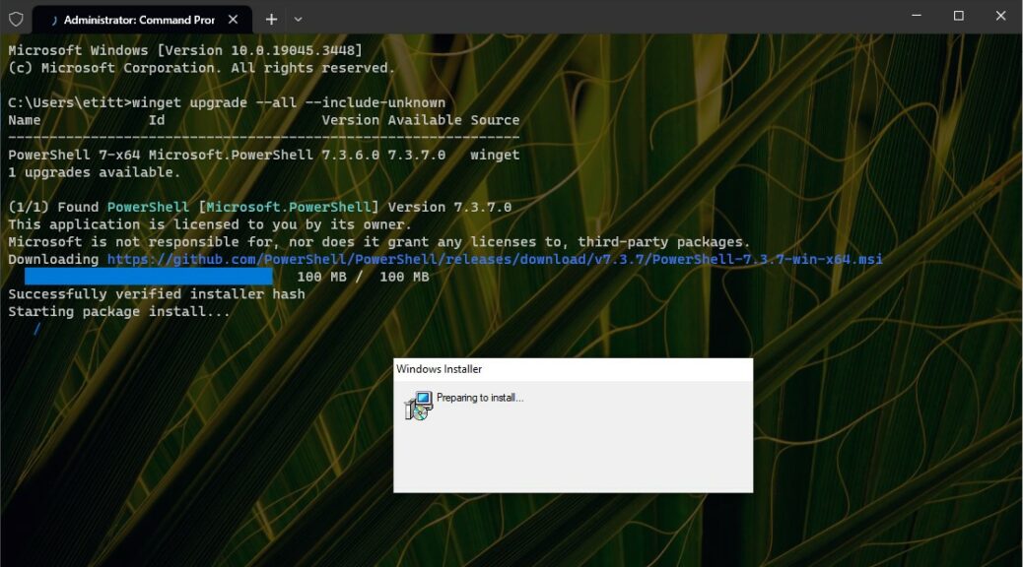
Task: Click the 'PowerShell 7-x64' package name
Action: pyautogui.click(x=74, y=156)
